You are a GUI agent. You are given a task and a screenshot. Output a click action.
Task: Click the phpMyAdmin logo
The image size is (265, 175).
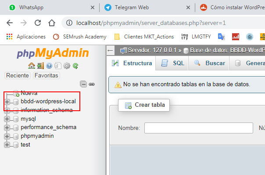(53, 53)
